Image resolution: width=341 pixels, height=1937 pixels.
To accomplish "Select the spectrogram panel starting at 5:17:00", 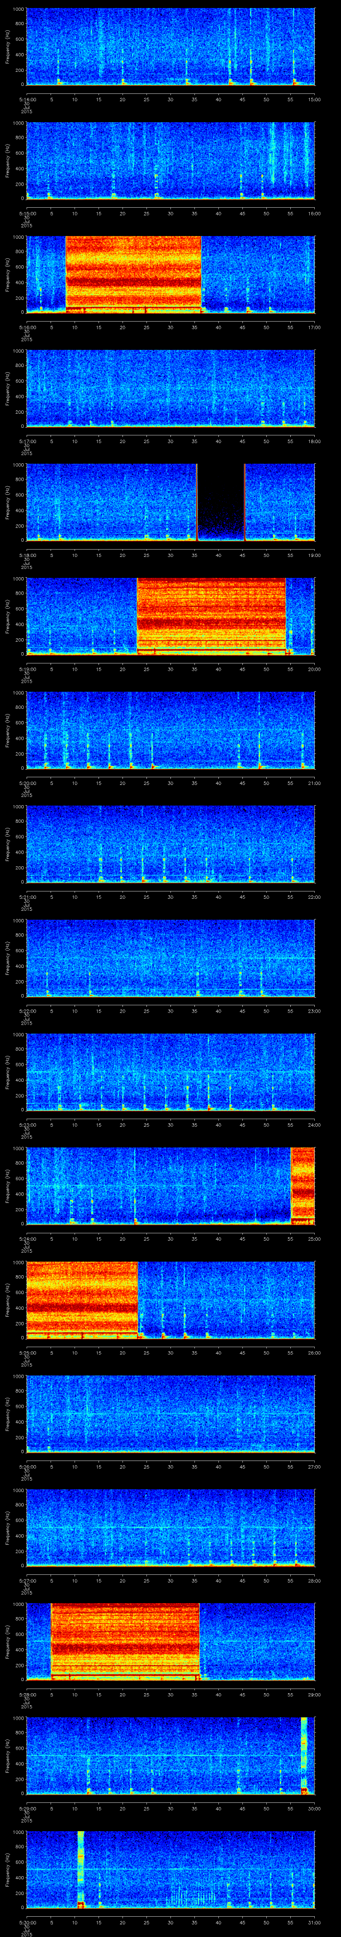I will [171, 388].
